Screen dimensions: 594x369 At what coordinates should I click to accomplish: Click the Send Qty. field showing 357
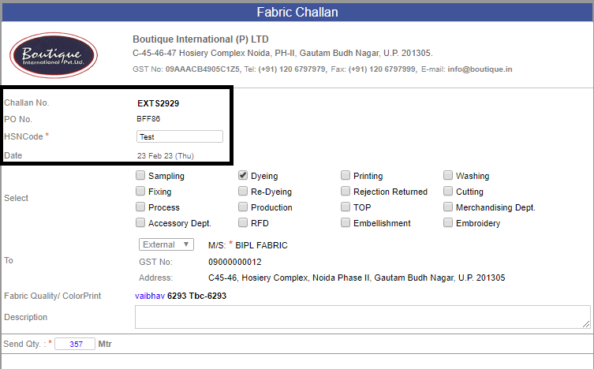tap(75, 344)
